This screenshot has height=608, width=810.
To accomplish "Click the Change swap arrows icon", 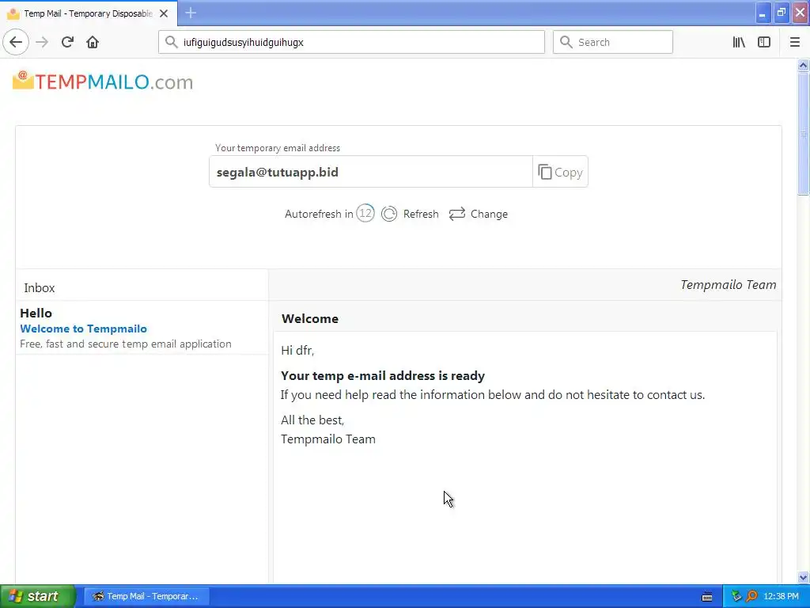I will pos(457,214).
